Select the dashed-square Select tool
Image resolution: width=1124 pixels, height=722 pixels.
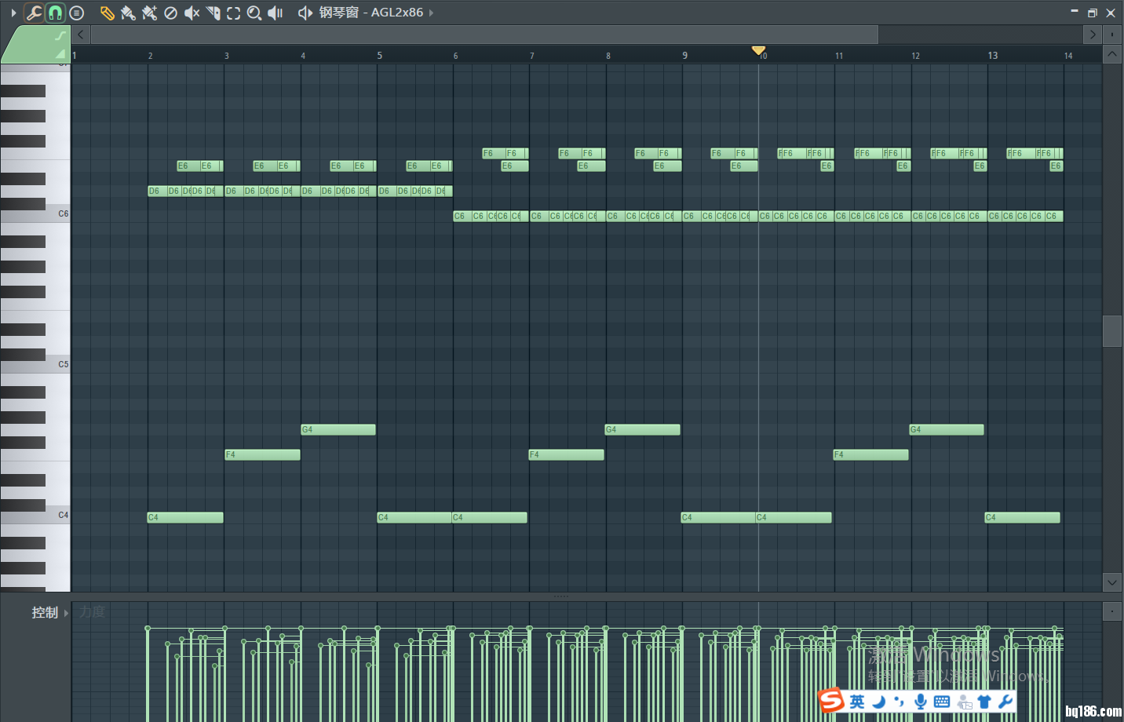(x=233, y=13)
